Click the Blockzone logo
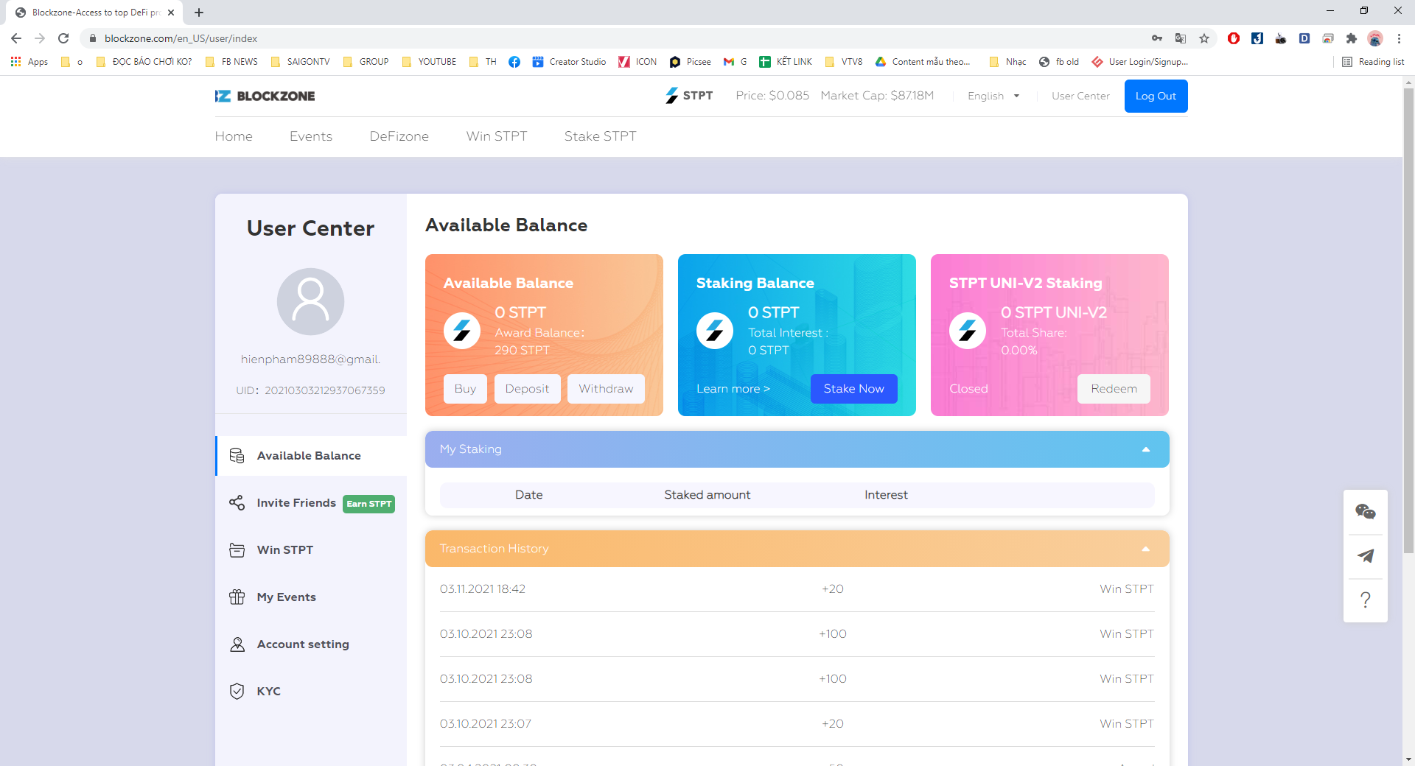Screen dimensions: 1415x766 pos(265,96)
